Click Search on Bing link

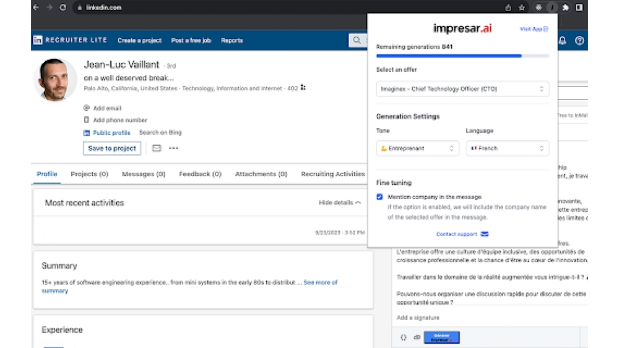(x=160, y=132)
